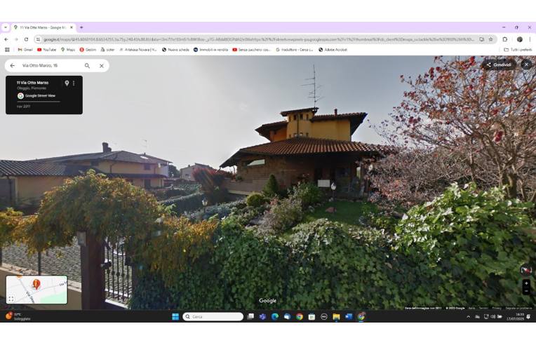
Task: Open the tab search dropdown in the tab strip
Action: pos(6,27)
